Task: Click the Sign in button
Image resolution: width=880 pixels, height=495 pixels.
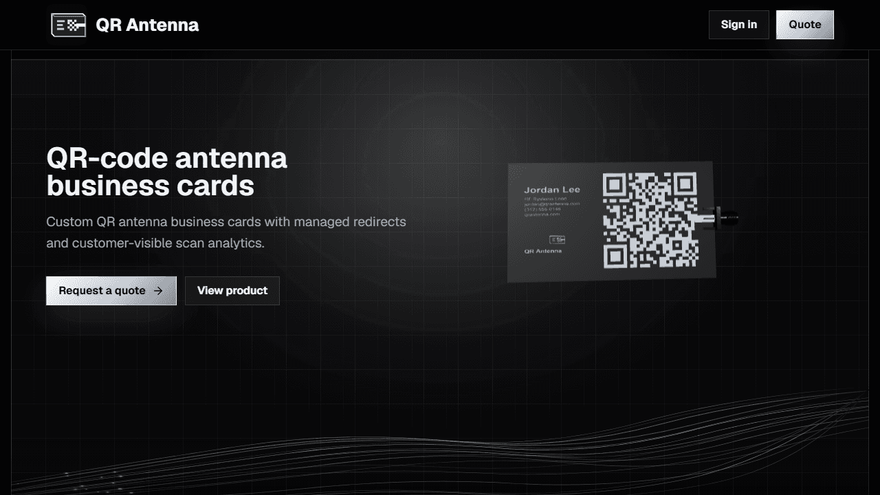Action: [x=739, y=25]
